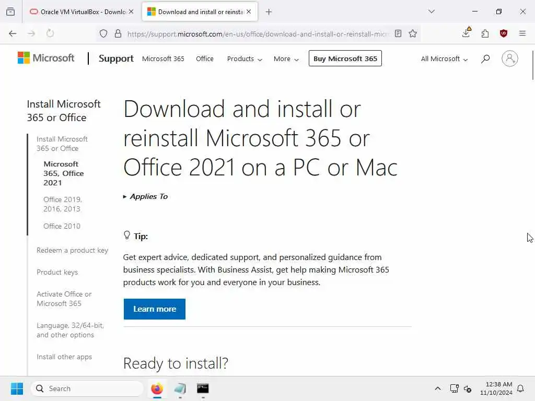This screenshot has height=401, width=535.
Task: Click the Firefox View icon in tab bar
Action: tap(10, 11)
